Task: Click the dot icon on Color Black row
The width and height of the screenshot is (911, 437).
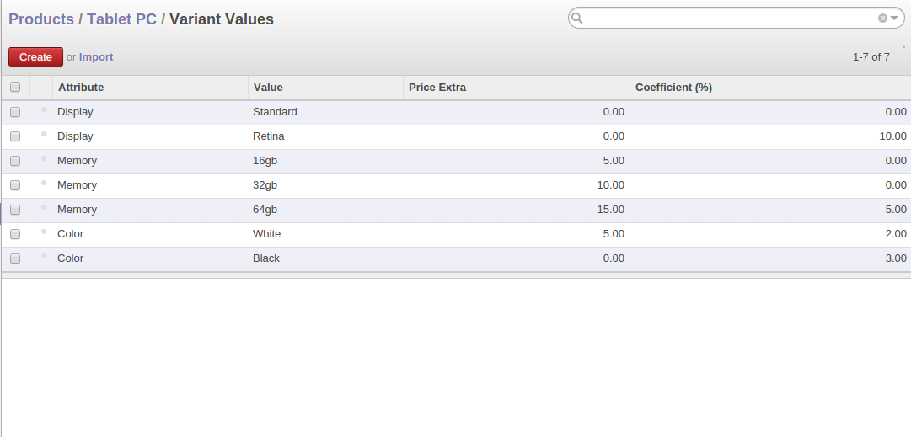Action: point(44,256)
